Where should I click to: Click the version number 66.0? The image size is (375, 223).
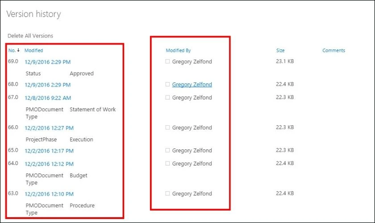pyautogui.click(x=13, y=128)
